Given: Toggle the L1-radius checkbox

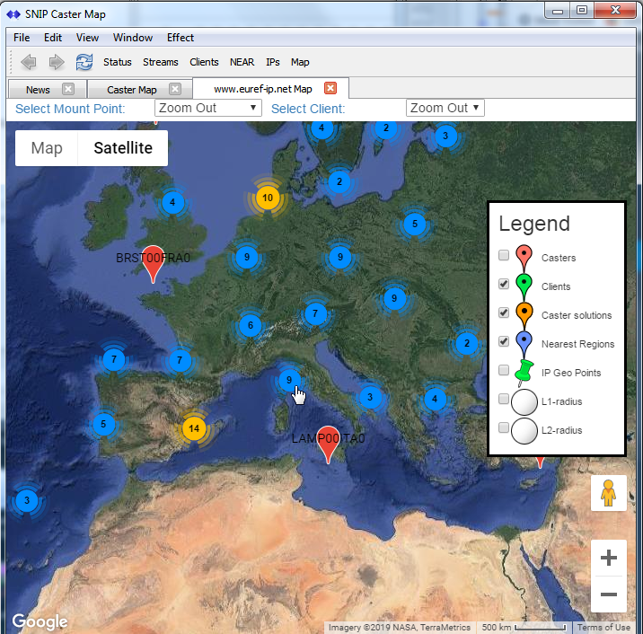Looking at the screenshot, I should pyautogui.click(x=504, y=399).
